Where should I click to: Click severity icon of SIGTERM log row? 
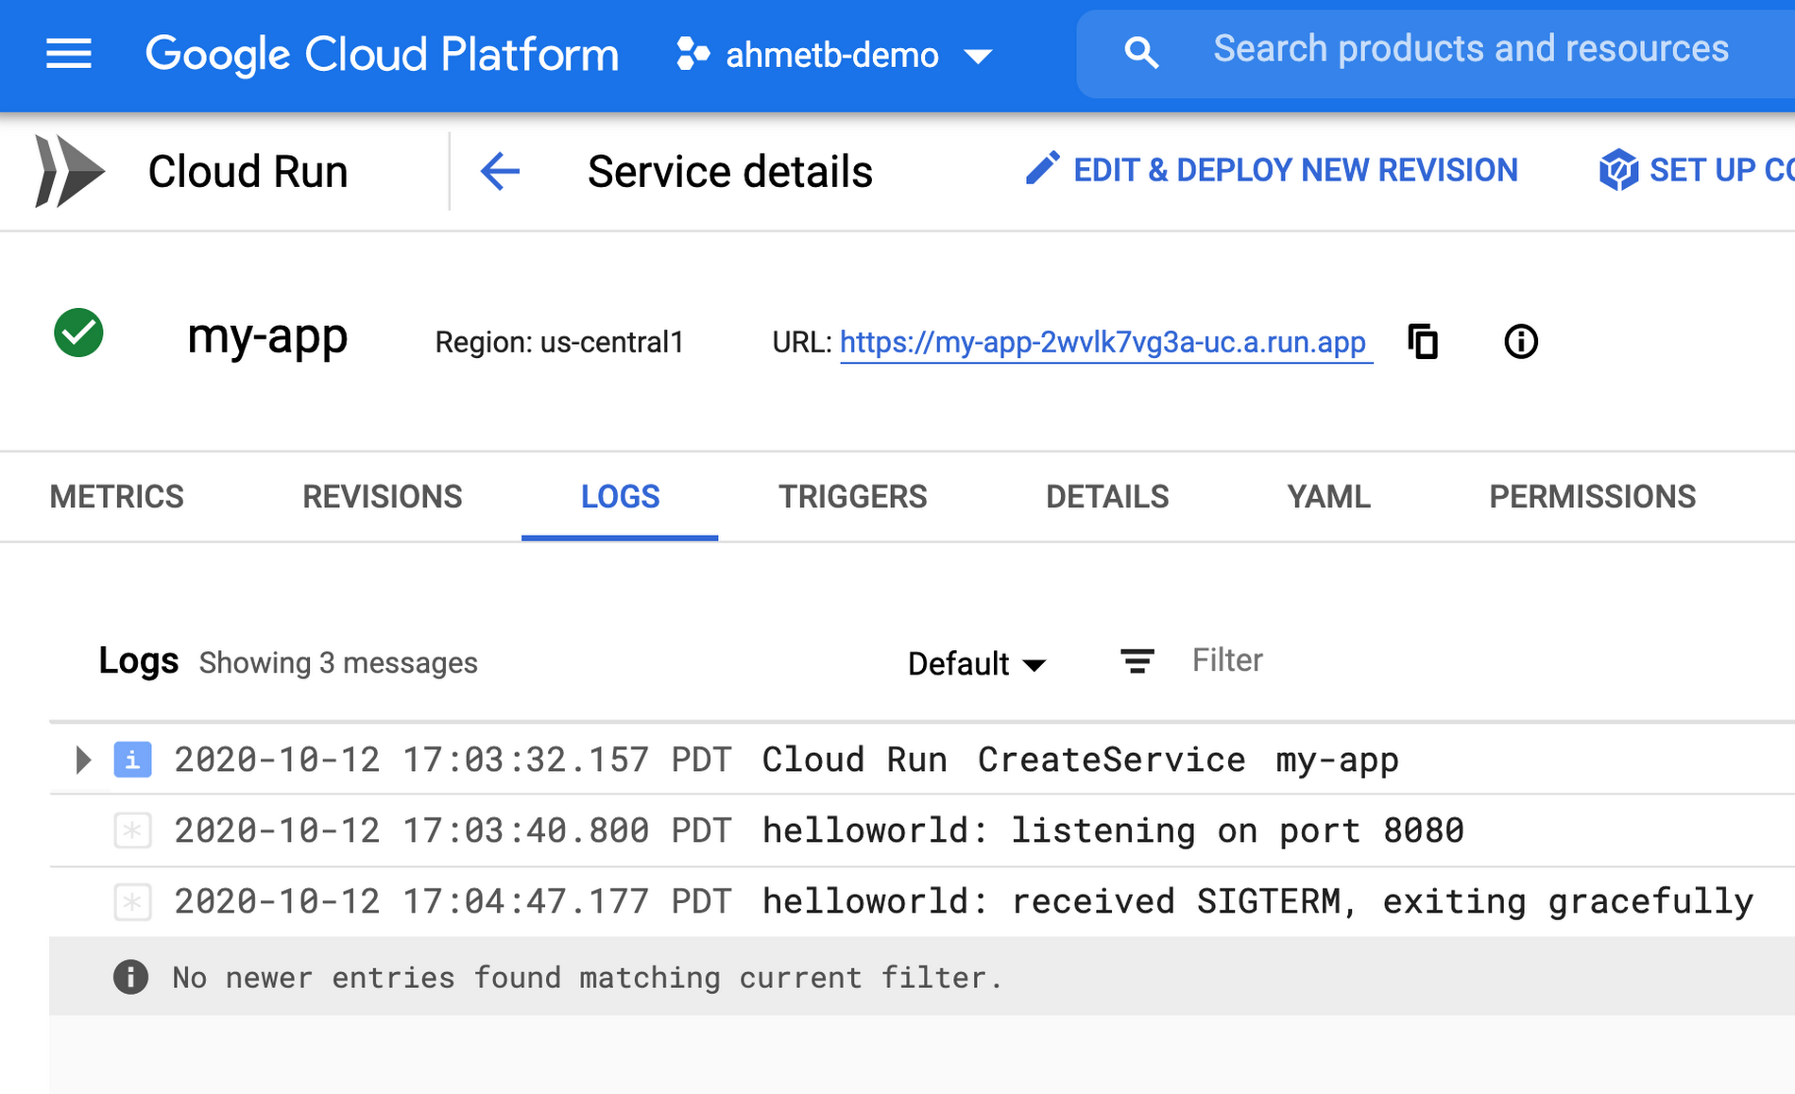pyautogui.click(x=132, y=902)
